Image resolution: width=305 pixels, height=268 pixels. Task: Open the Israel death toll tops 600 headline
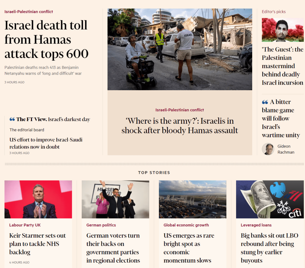pos(46,39)
